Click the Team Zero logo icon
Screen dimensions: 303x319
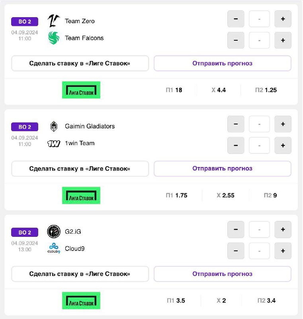click(x=53, y=21)
